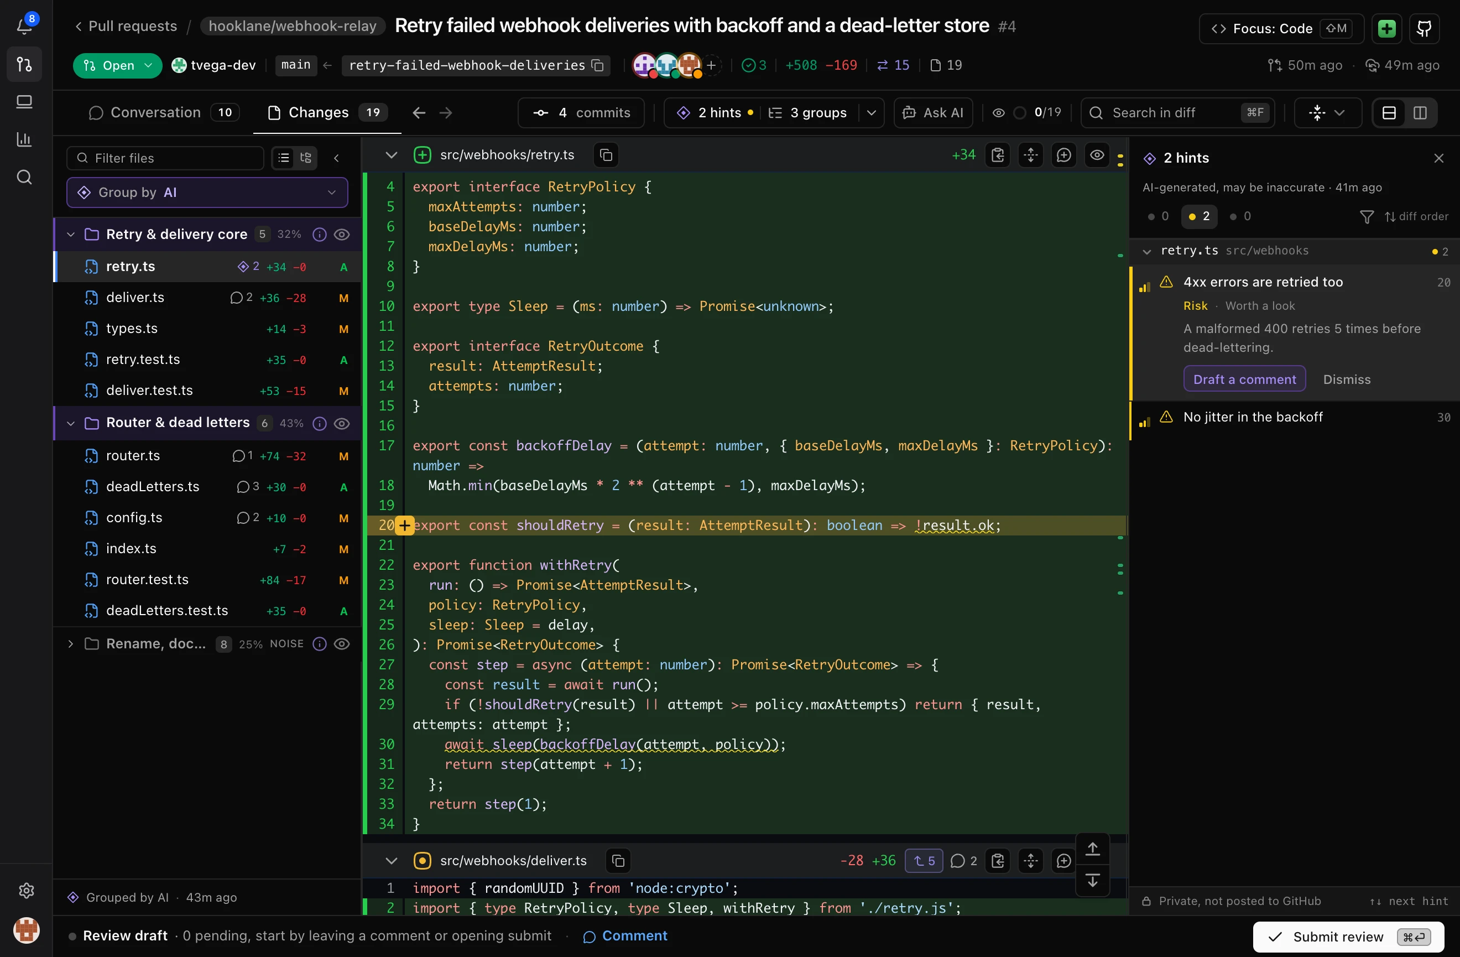Collapse the Retry & delivery core group
Viewport: 1460px width, 957px height.
[x=71, y=235]
